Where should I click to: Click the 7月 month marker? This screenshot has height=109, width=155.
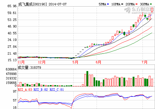click(145, 62)
